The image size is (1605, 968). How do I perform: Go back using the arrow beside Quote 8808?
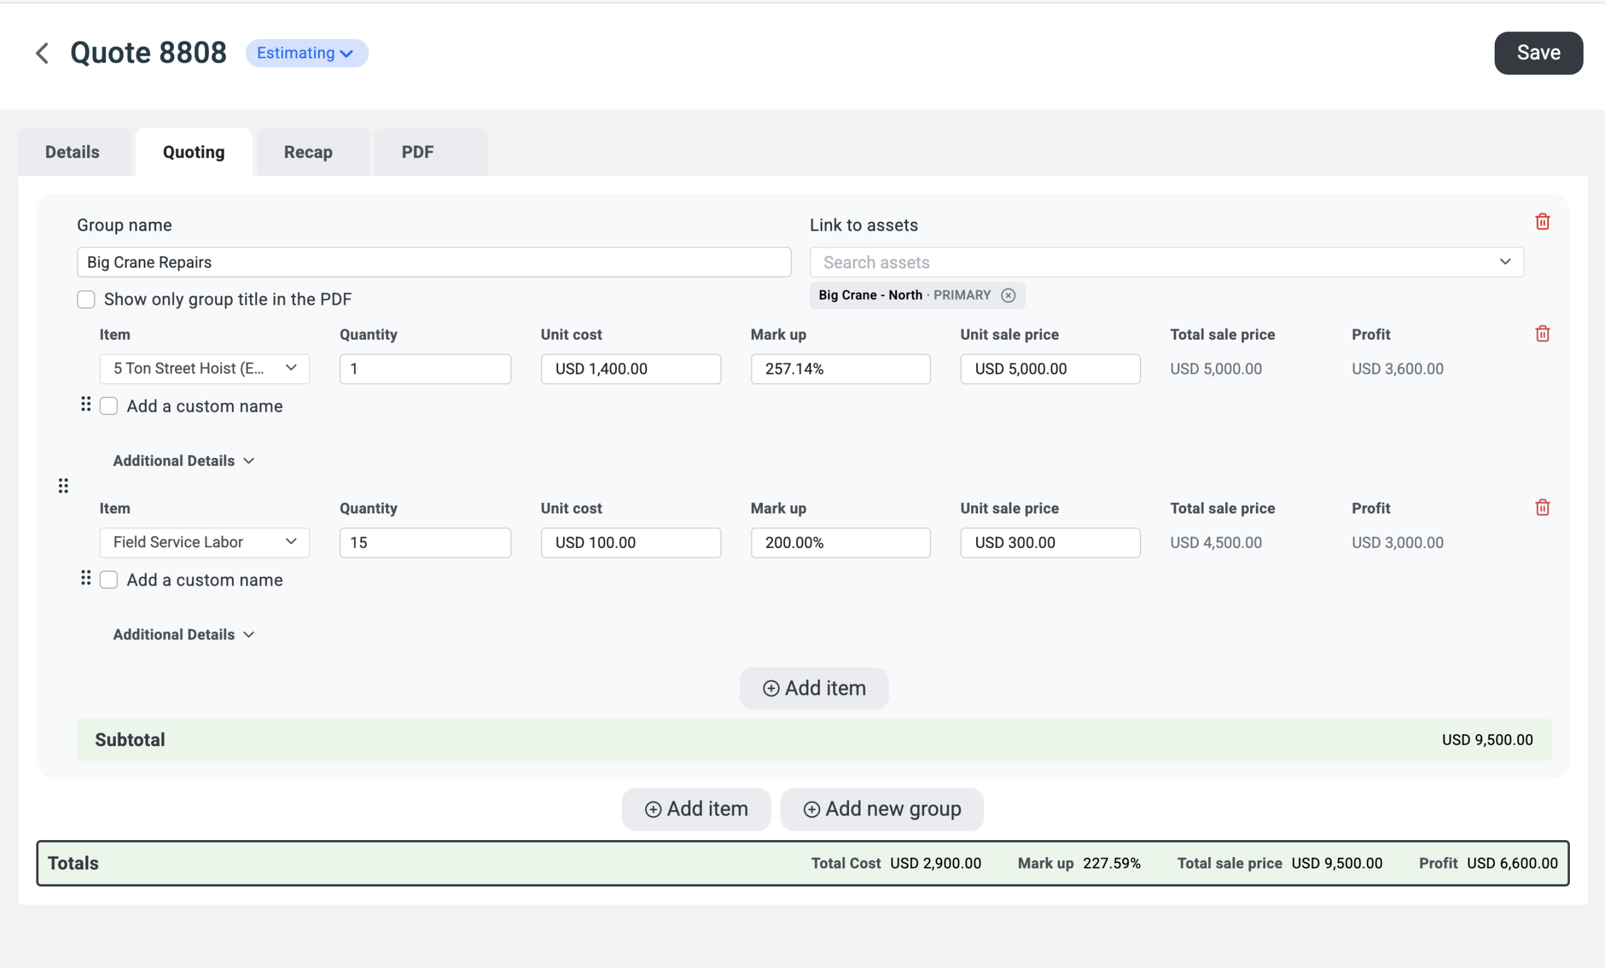(43, 53)
